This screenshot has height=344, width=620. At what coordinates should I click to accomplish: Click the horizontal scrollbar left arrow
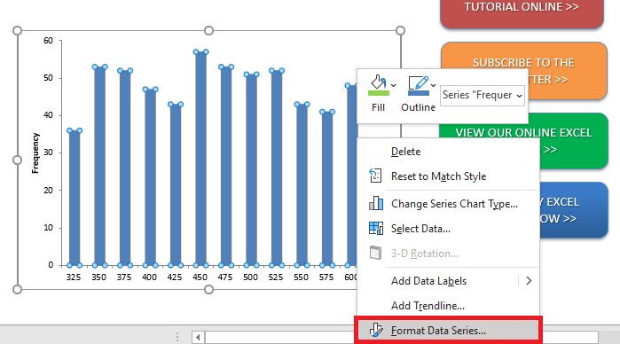(198, 337)
